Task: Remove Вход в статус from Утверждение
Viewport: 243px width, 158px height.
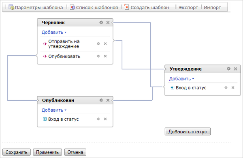Action: 233,88
